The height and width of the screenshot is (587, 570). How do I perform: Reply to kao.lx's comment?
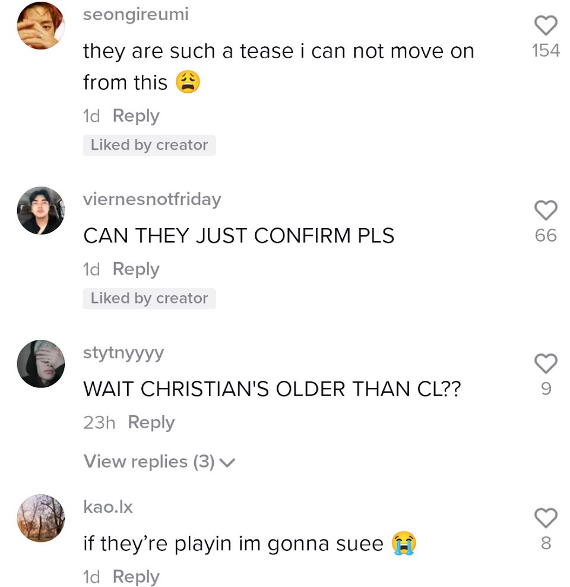coord(136,577)
